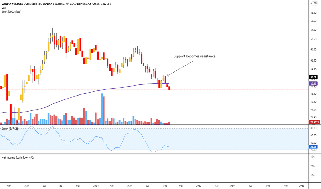321x189 pixels.
Task: Select the red 75.932K volume value tag
Action: click(x=314, y=122)
